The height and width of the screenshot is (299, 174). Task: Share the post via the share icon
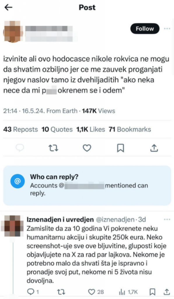coord(154,148)
